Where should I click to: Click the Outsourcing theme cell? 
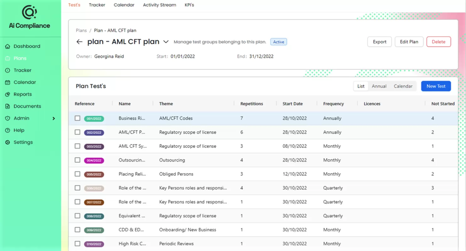172,160
